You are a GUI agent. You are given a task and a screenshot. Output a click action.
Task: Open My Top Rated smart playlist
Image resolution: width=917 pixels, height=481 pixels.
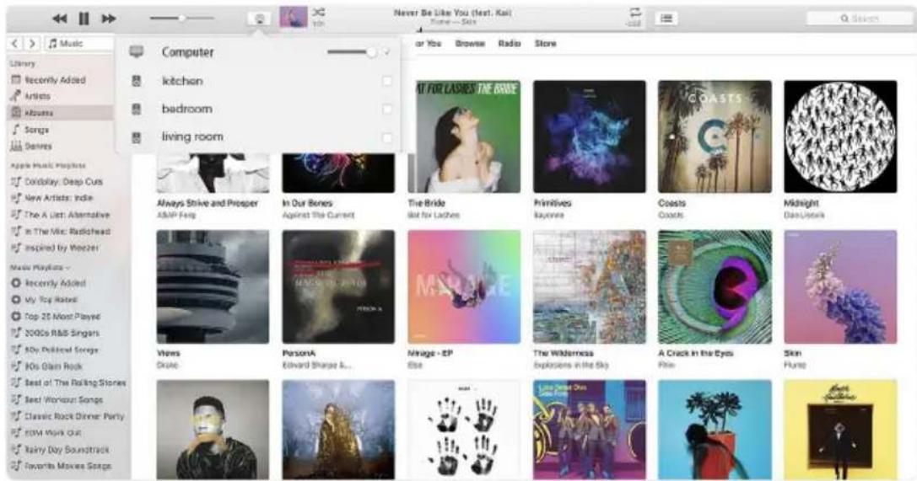click(52, 299)
